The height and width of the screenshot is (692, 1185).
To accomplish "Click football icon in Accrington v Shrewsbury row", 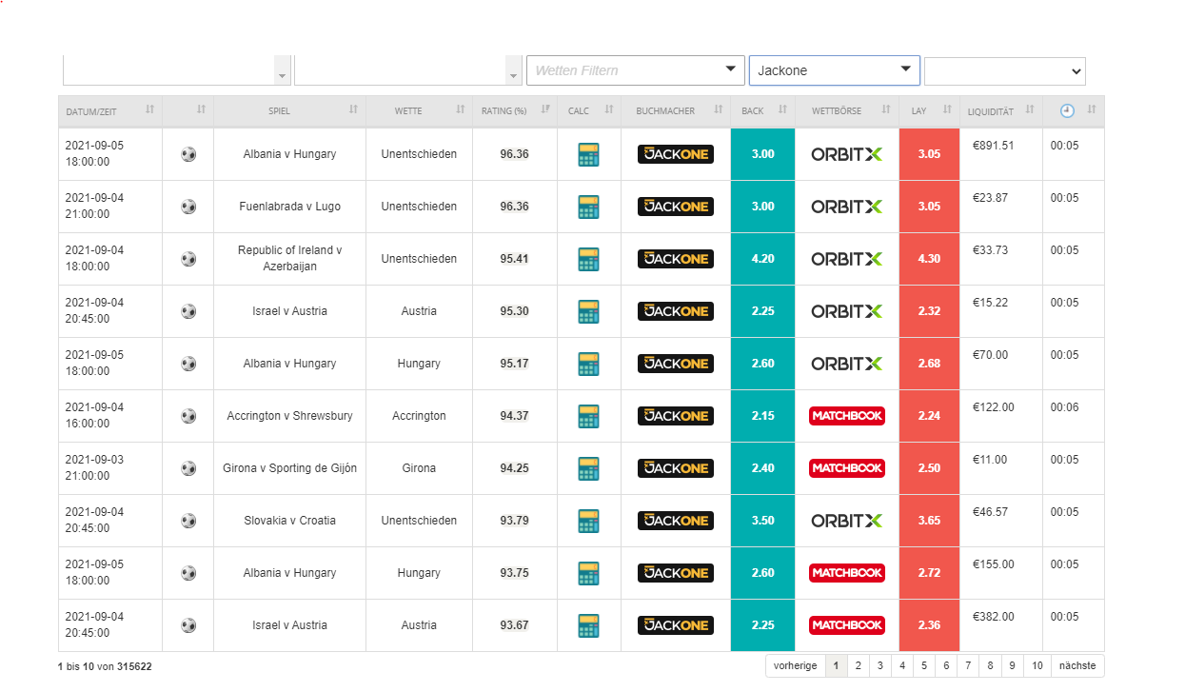I will (x=188, y=416).
